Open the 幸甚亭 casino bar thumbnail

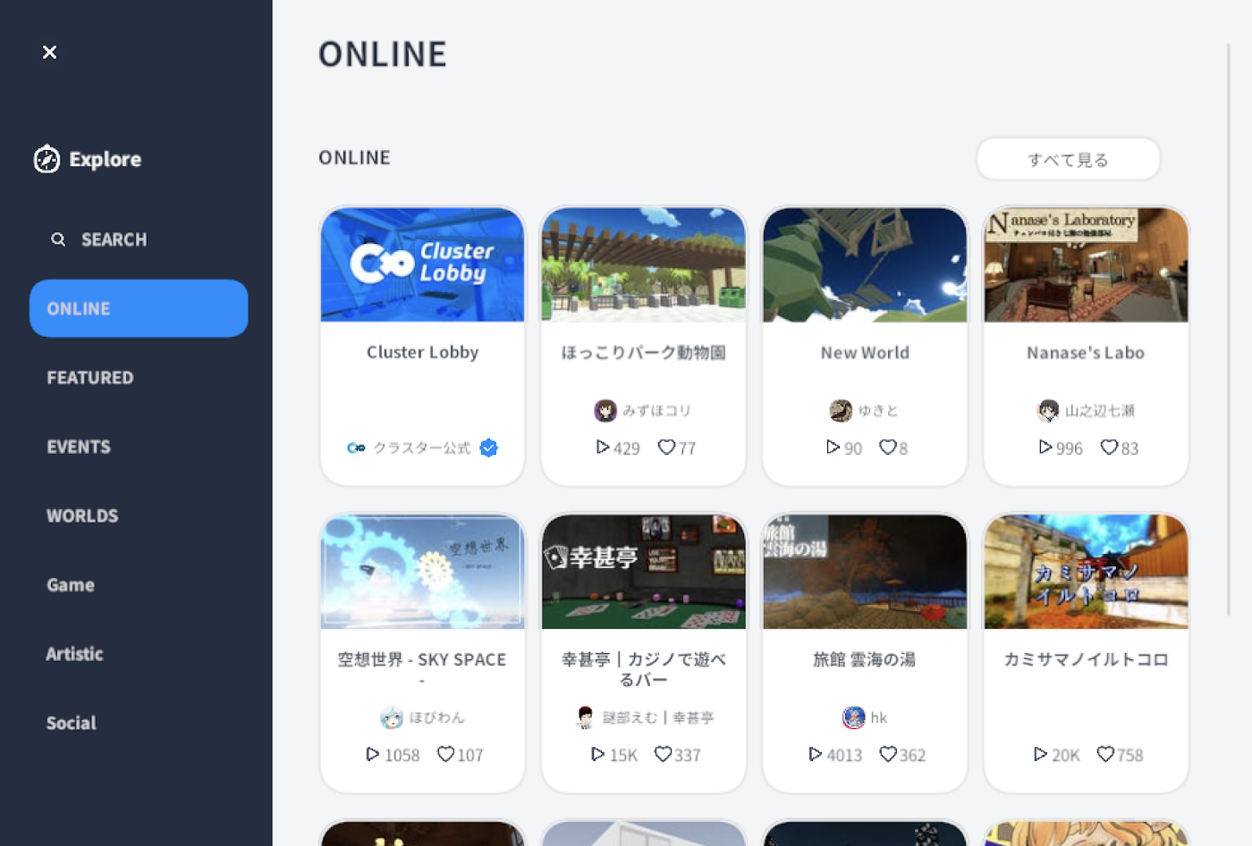(x=644, y=572)
